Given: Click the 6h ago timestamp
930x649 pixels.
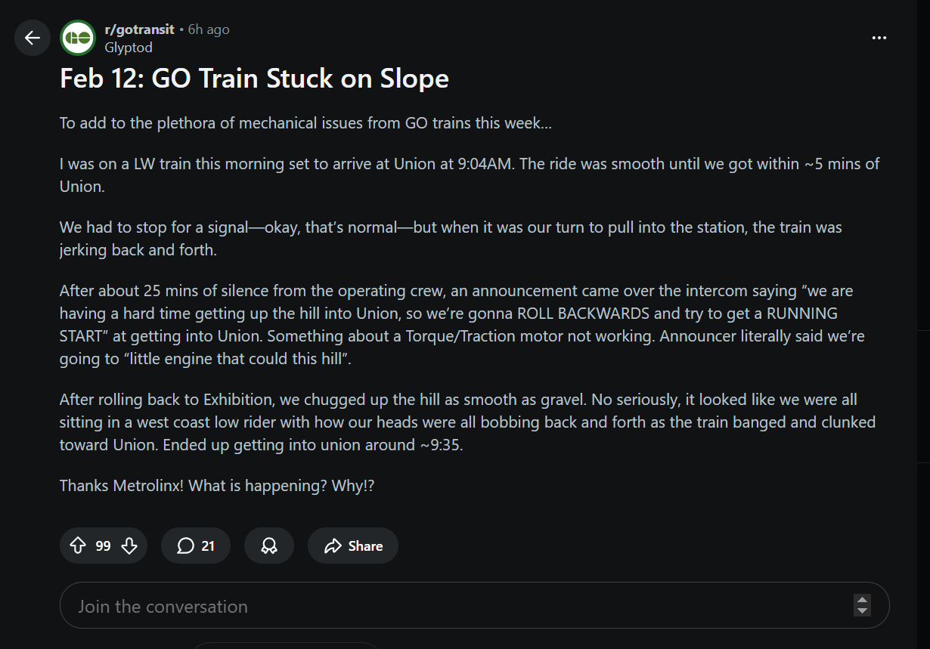Looking at the screenshot, I should 209,29.
